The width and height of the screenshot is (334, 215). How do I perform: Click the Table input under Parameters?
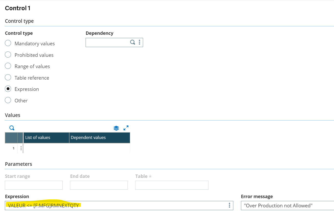tap(171, 185)
